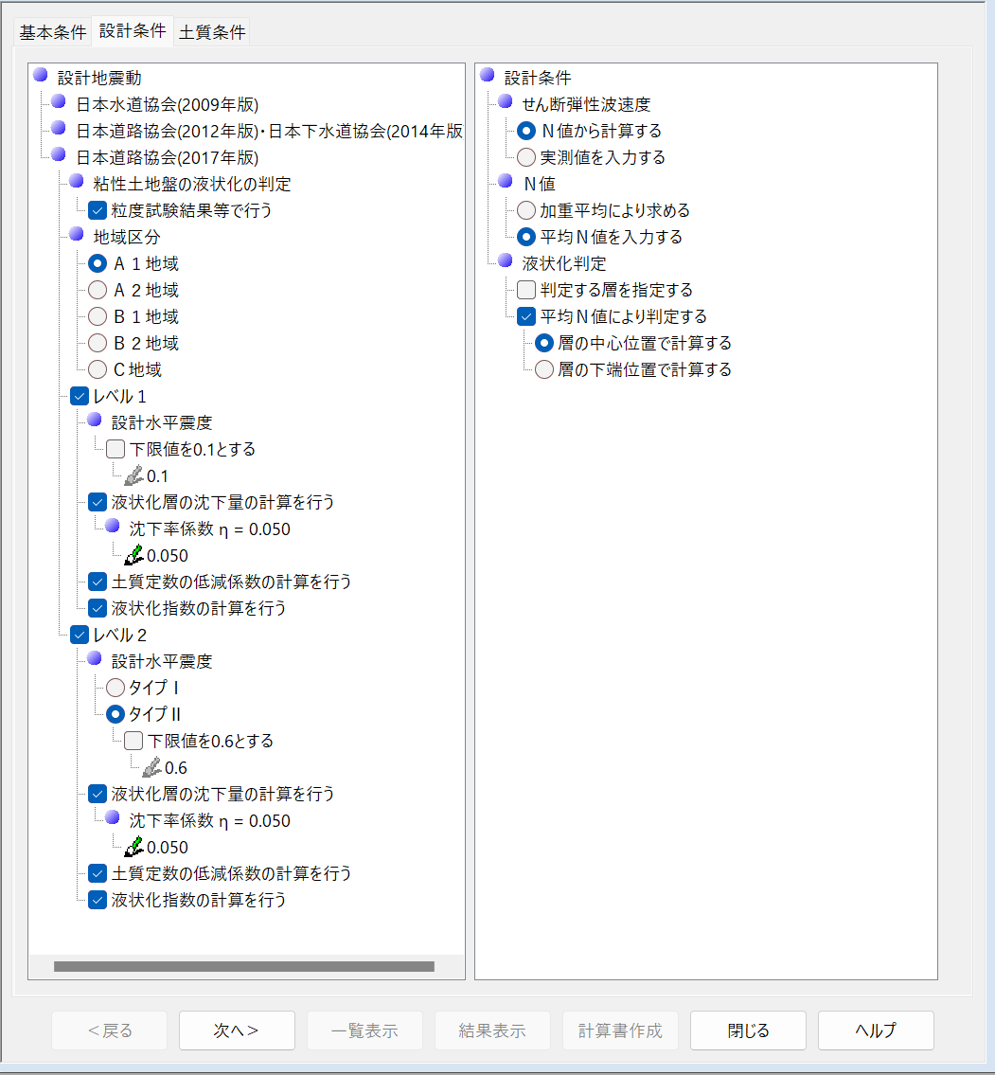
Task: Open the 土質条件 tab
Action: 212,31
